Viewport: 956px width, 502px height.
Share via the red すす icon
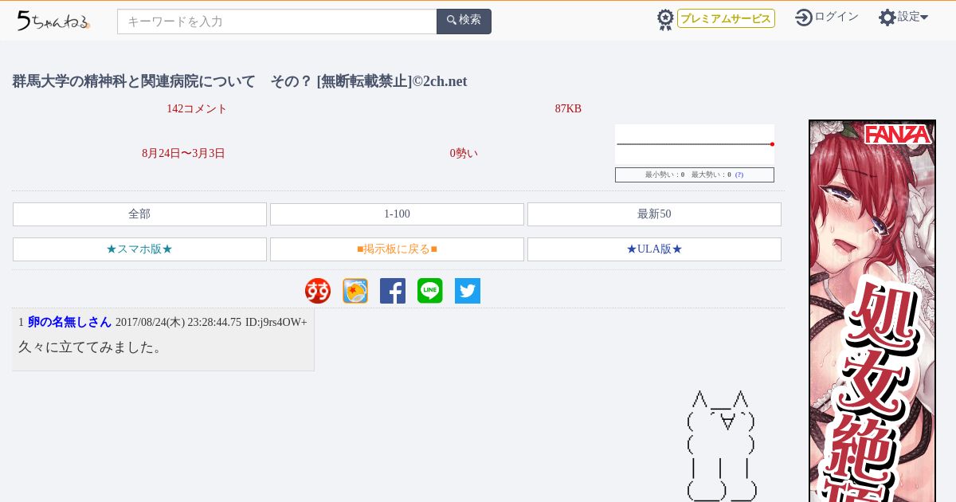(318, 291)
